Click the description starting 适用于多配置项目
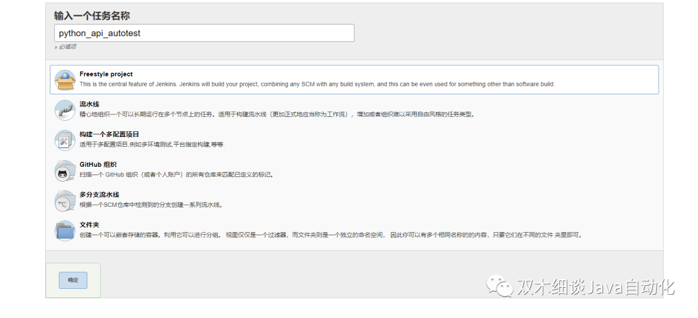The height and width of the screenshot is (318, 698). click(153, 145)
